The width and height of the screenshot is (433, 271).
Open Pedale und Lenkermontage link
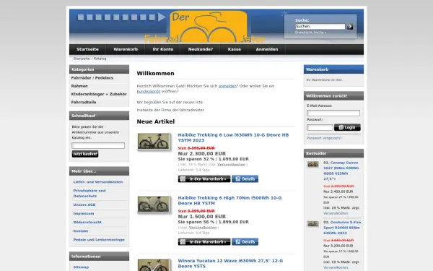99,240
